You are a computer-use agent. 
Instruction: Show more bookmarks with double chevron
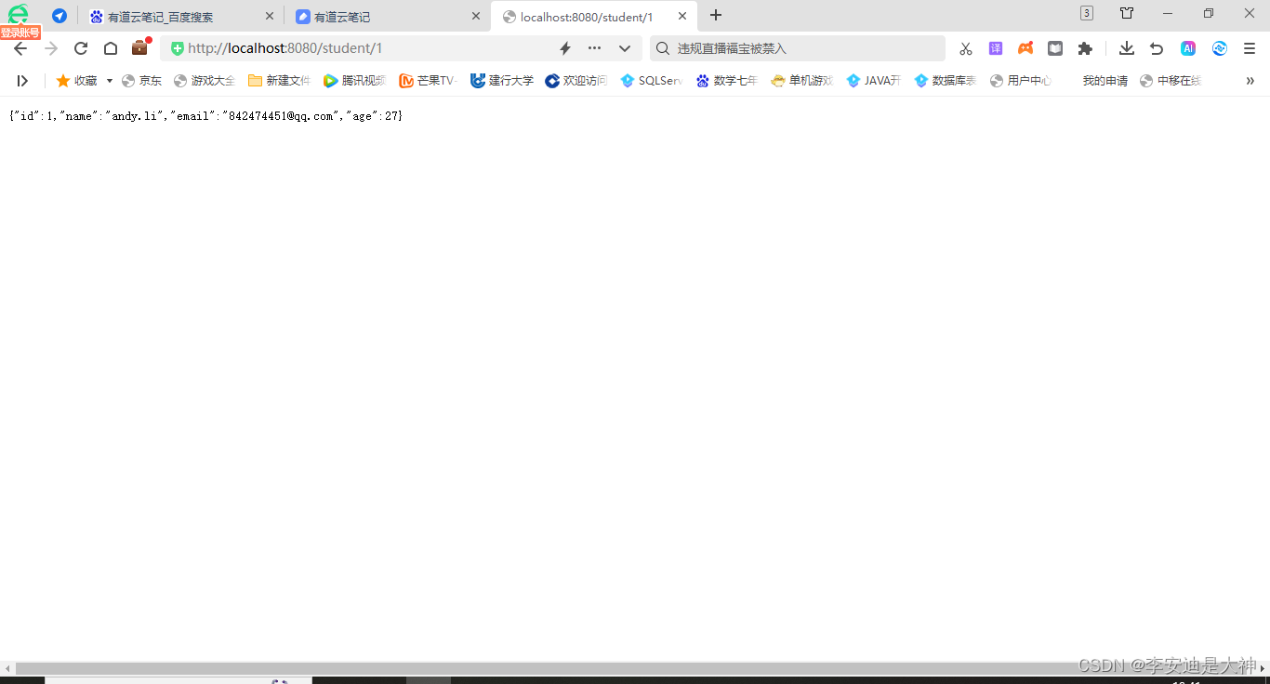(x=1250, y=81)
